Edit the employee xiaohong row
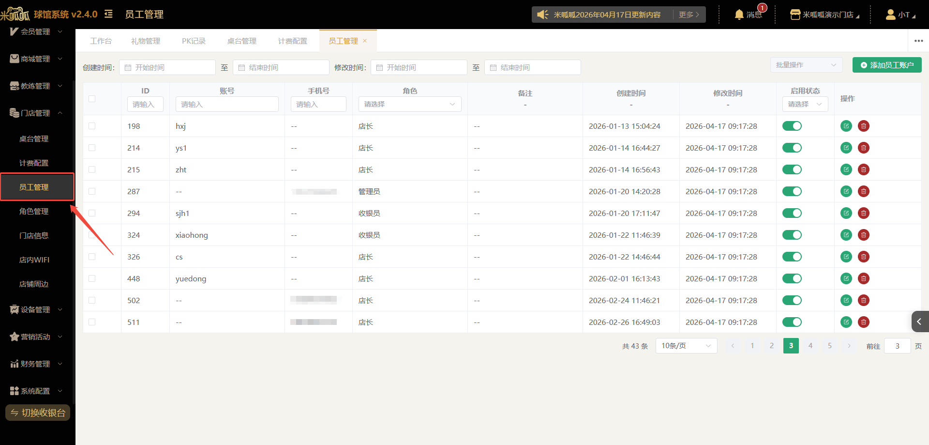 tap(846, 235)
